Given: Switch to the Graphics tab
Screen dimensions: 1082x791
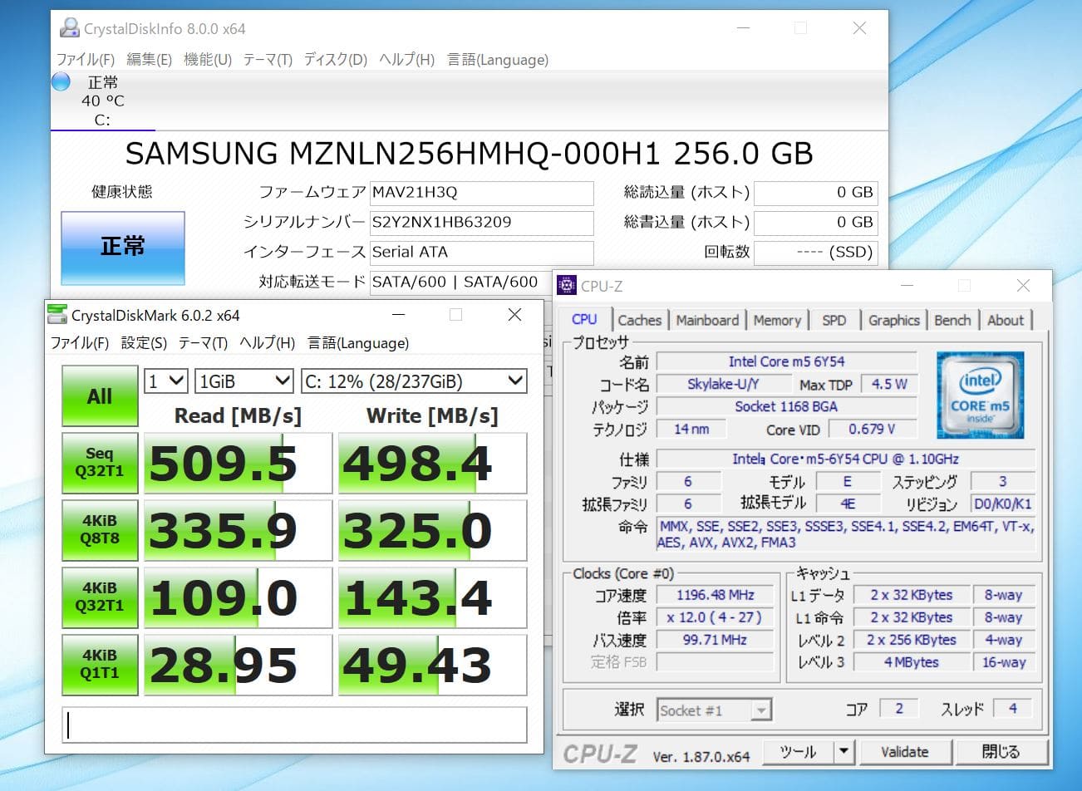Looking at the screenshot, I should (x=893, y=320).
